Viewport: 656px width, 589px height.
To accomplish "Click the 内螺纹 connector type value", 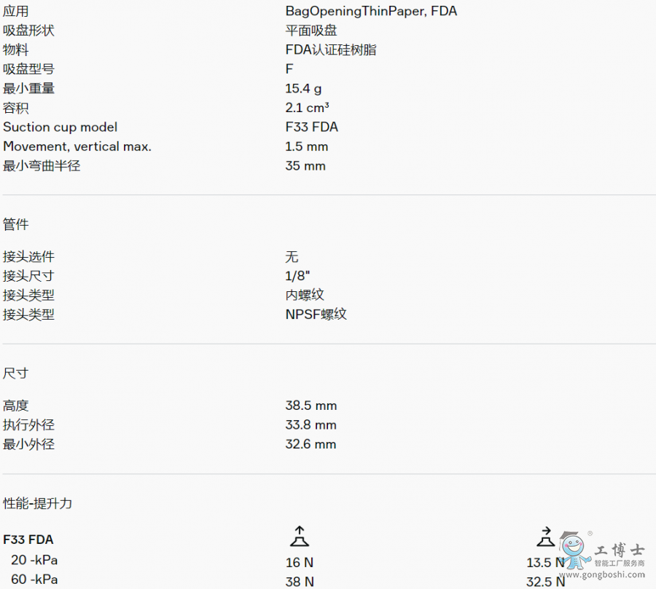I will click(305, 295).
